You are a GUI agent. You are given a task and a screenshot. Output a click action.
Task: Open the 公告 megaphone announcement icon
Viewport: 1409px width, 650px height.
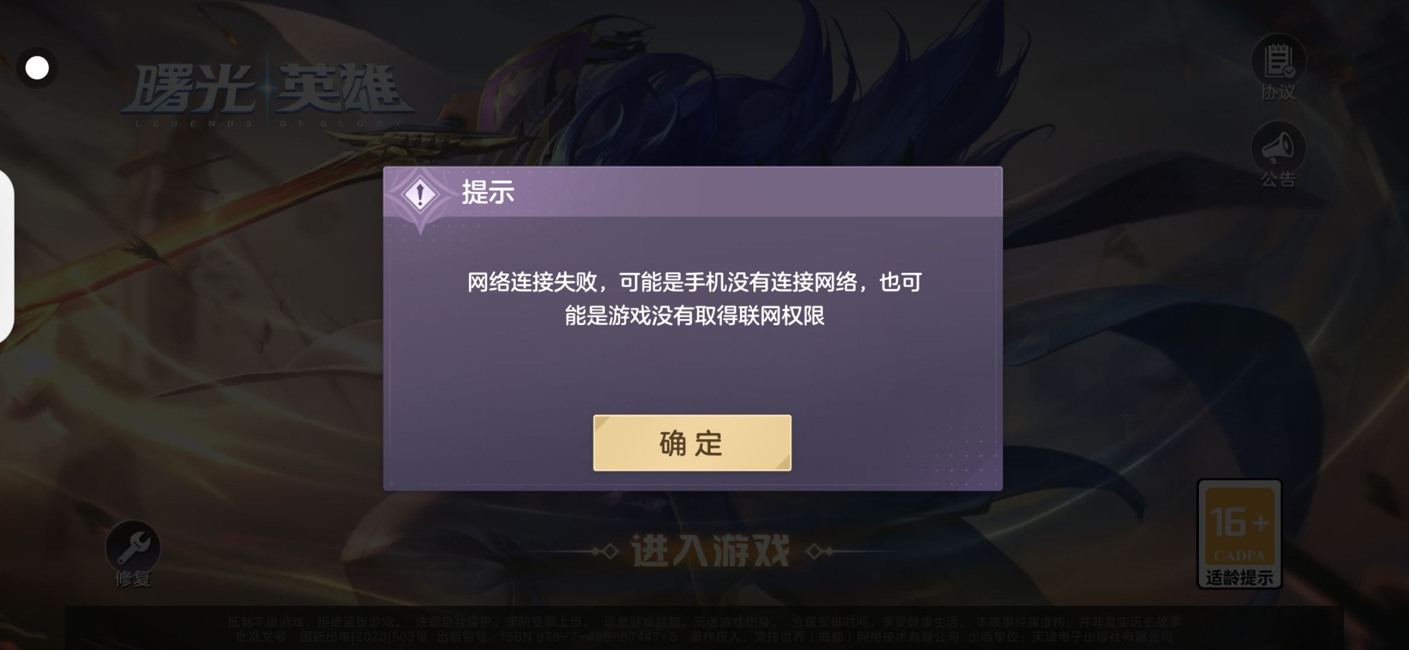1278,147
